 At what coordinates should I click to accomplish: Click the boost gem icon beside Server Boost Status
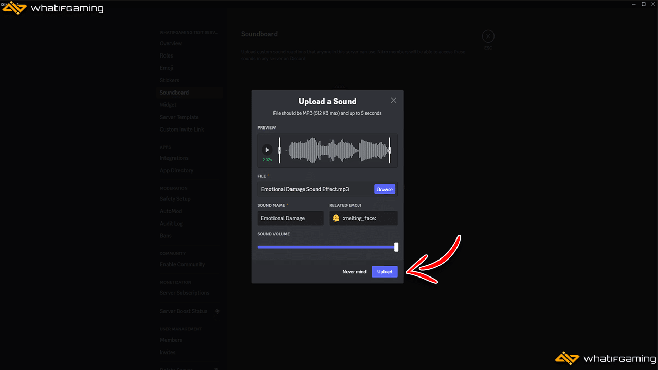pos(217,311)
